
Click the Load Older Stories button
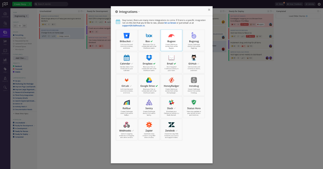pyautogui.click(x=298, y=16)
